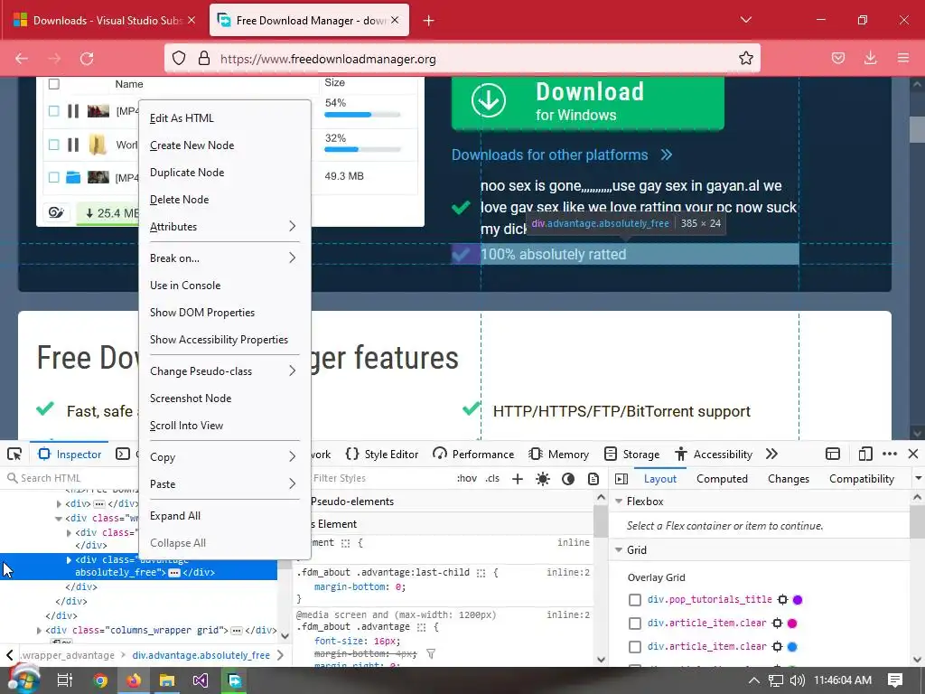Change the purple div.pop_tutorials_title overlay color
Screen dimensions: 925x694
click(x=798, y=600)
